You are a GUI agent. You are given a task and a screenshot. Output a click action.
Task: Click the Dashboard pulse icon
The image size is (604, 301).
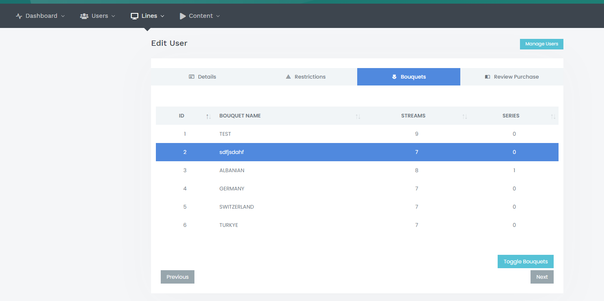[19, 16]
